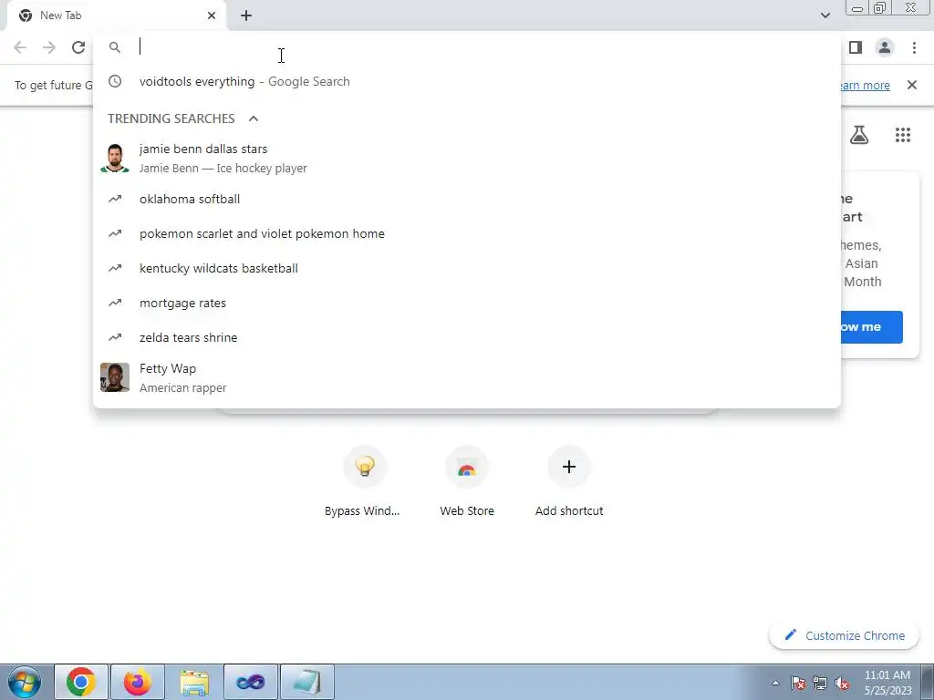Open the network tray icon
934x700 pixels.
click(820, 683)
